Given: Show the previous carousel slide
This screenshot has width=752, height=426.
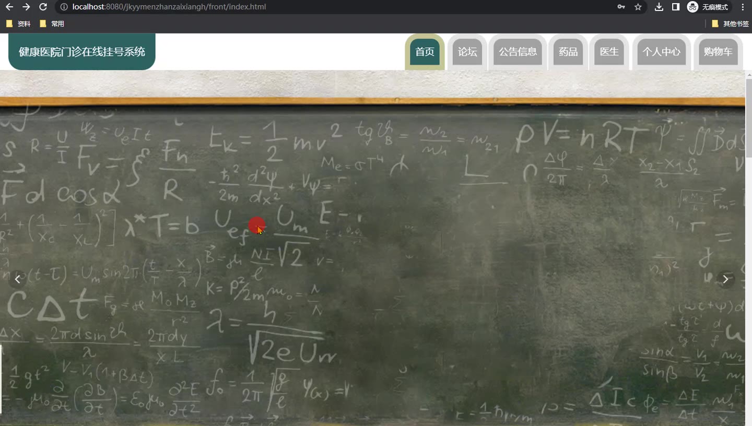Looking at the screenshot, I should 17,279.
